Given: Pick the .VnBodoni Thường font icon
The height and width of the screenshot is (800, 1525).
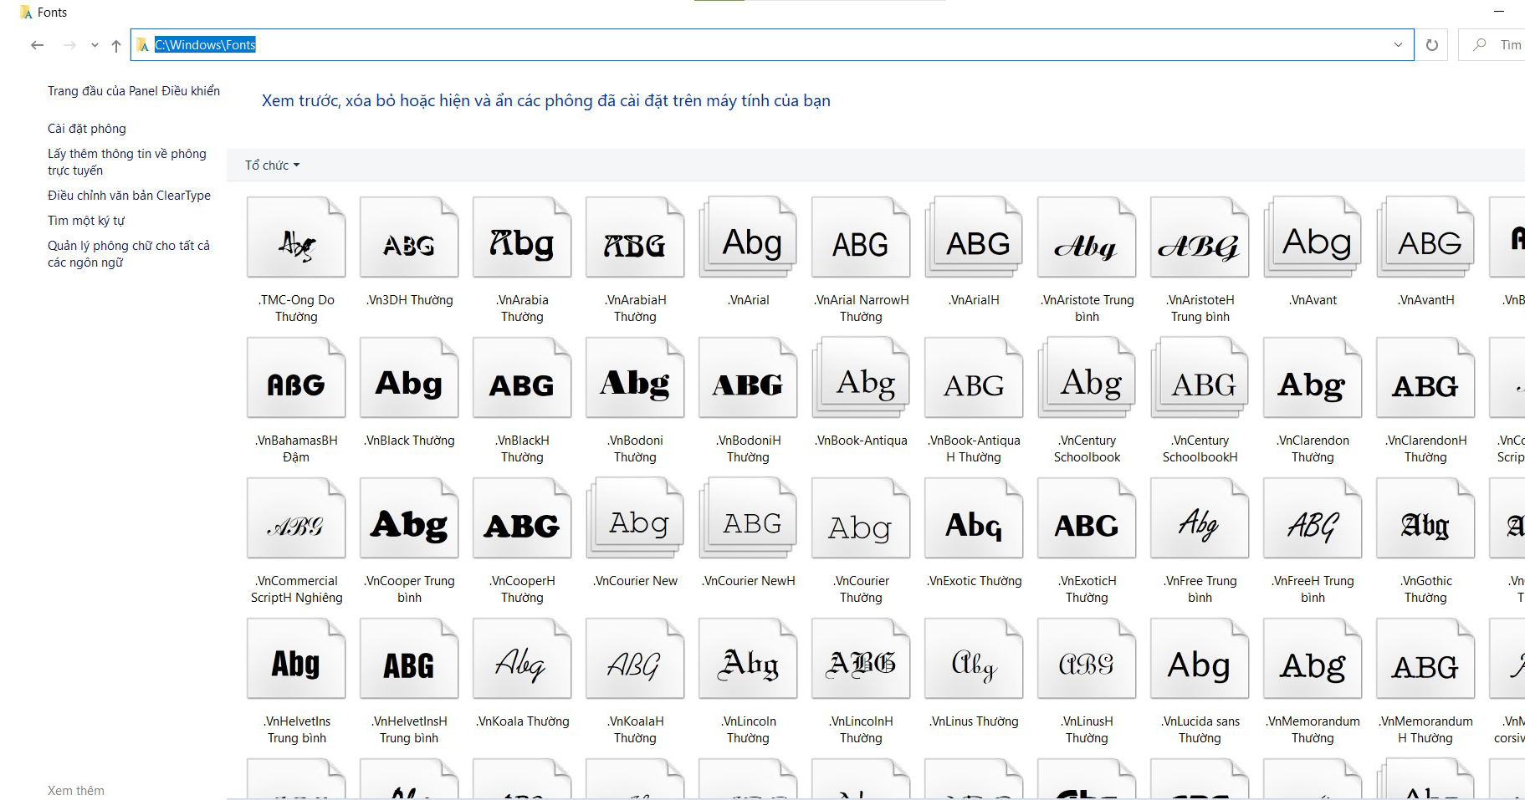Looking at the screenshot, I should (x=635, y=378).
